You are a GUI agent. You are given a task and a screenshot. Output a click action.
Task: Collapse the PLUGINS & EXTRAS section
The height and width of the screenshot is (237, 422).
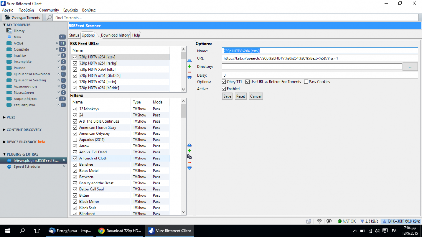[4, 154]
